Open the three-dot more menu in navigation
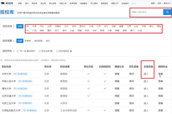 (x=134, y=3)
